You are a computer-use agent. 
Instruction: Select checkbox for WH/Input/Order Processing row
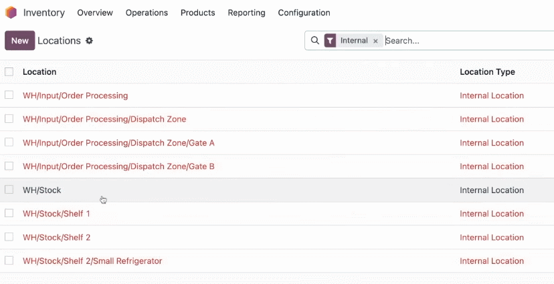[x=9, y=96]
